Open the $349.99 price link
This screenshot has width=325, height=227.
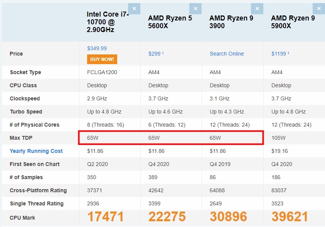click(97, 48)
